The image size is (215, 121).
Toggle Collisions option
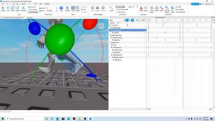(32, 7)
